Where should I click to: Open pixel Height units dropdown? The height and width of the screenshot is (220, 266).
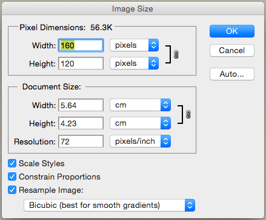(x=134, y=63)
